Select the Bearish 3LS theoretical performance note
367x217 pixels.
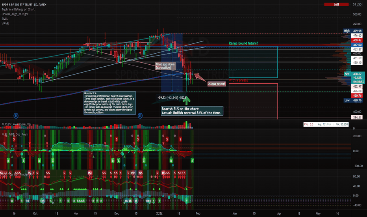click(109, 103)
